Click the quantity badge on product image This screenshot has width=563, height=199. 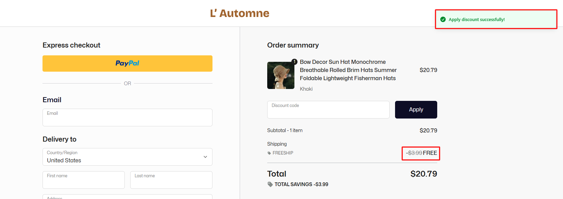(294, 62)
